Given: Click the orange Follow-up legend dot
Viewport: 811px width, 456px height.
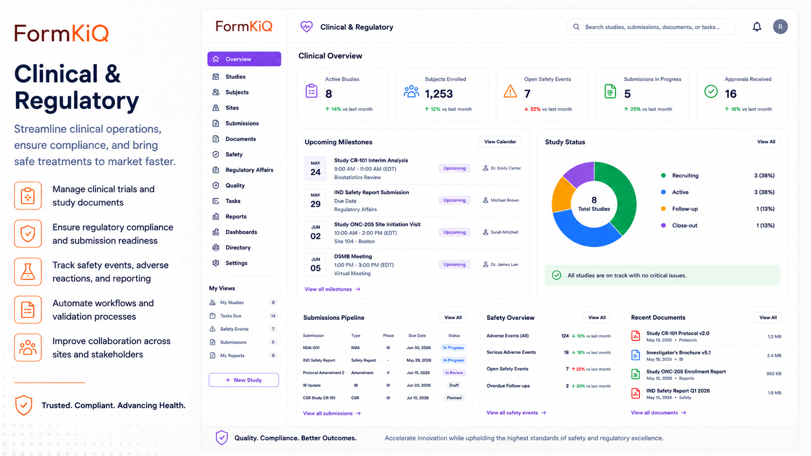Looking at the screenshot, I should 663,209.
